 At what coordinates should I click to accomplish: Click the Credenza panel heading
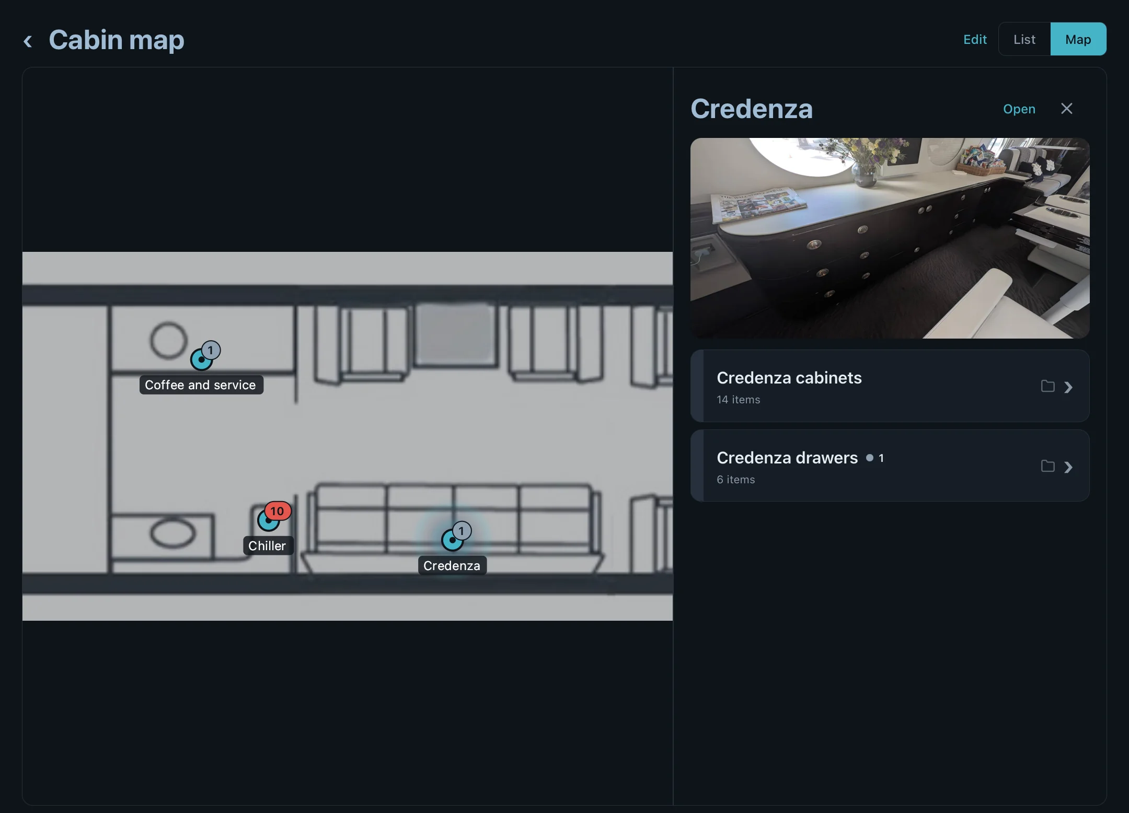(x=751, y=109)
